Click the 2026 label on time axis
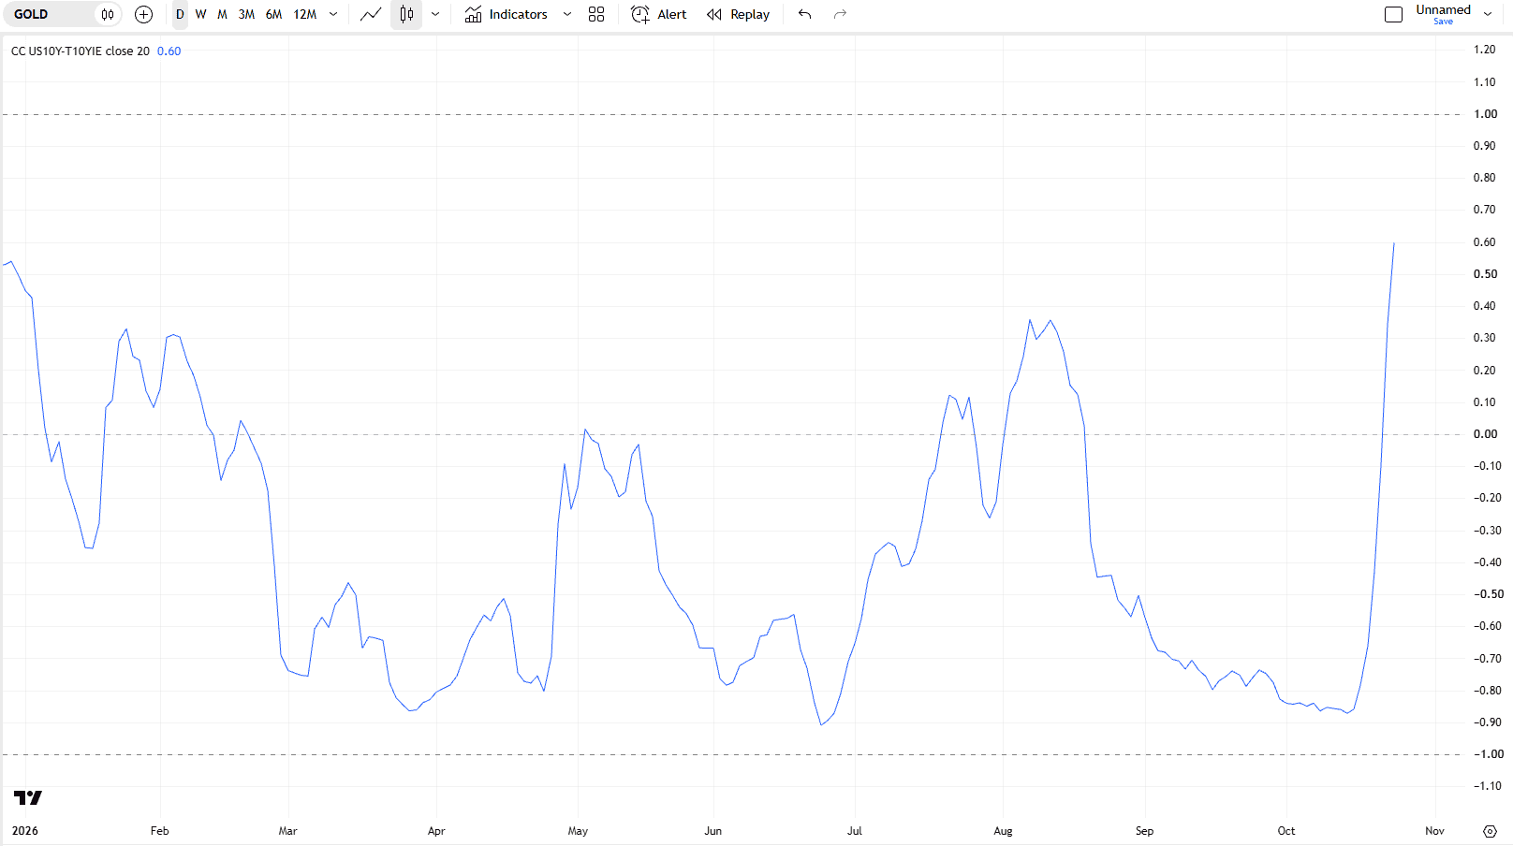The image size is (1513, 846). tap(25, 831)
